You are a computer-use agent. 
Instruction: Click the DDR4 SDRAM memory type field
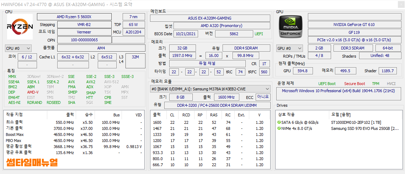[x=246, y=48]
